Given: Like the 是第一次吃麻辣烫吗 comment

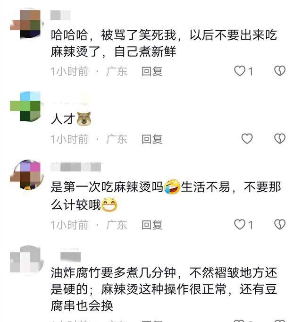Looking at the screenshot, I should pos(240,224).
